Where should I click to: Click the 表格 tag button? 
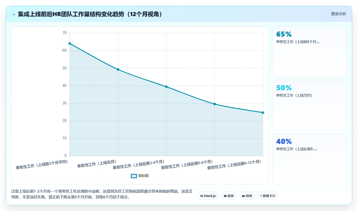coord(229,196)
